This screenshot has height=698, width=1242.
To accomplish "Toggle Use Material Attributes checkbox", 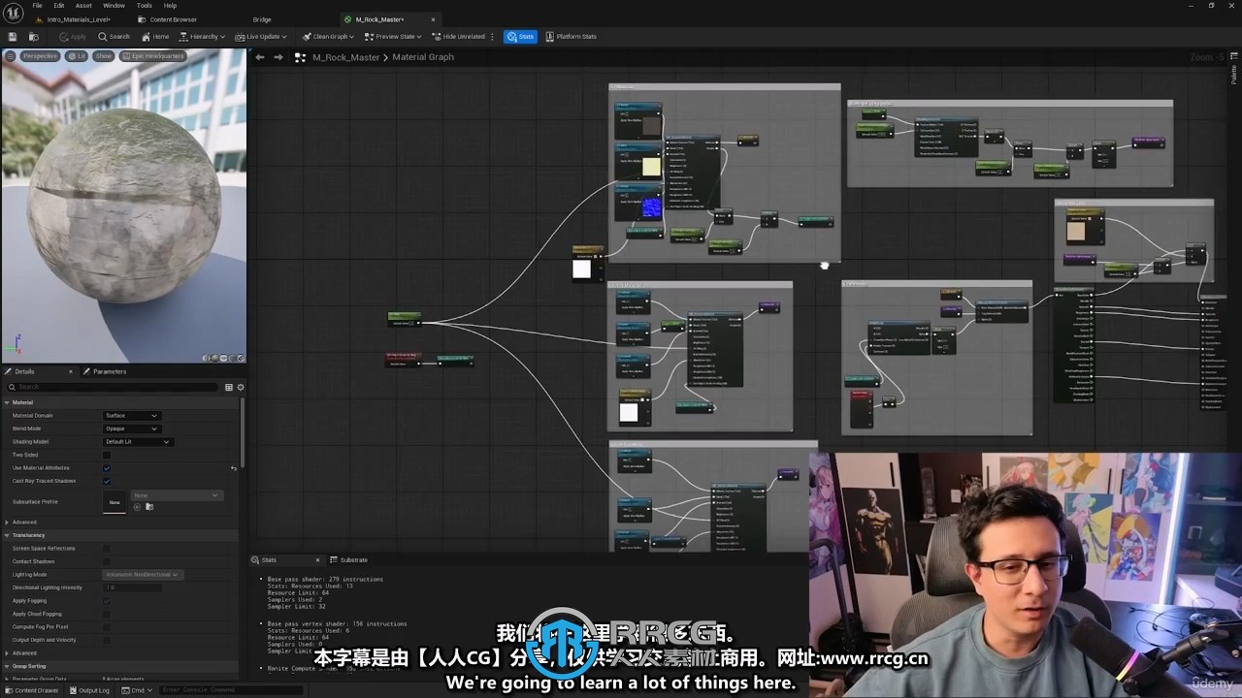I will 107,468.
